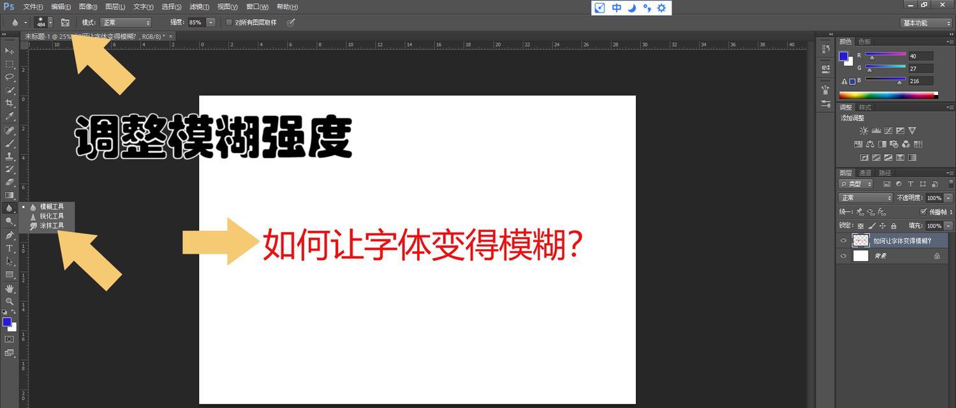Viewport: 956px width, 408px height.
Task: Toggle lock transparent pixels icon
Action: pyautogui.click(x=860, y=226)
